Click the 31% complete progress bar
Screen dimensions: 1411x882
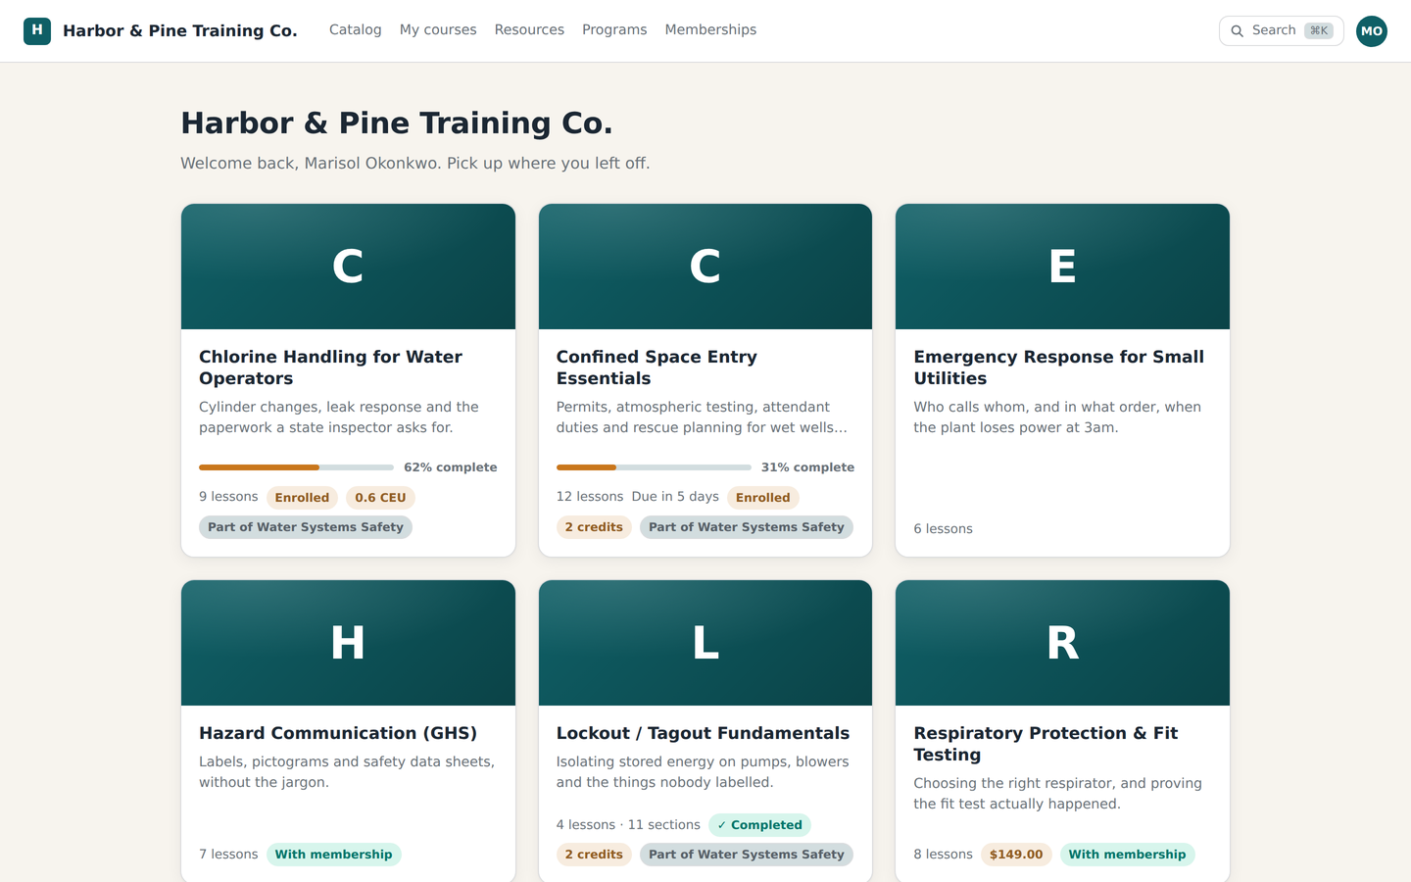click(654, 467)
